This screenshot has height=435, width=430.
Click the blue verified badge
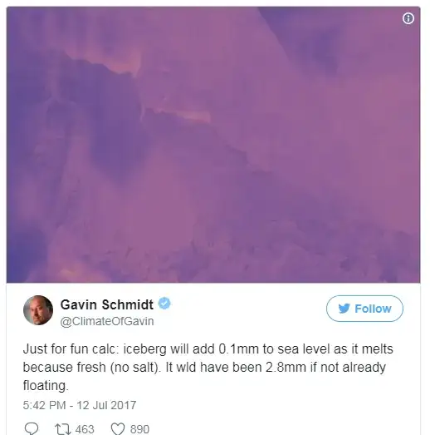click(164, 304)
